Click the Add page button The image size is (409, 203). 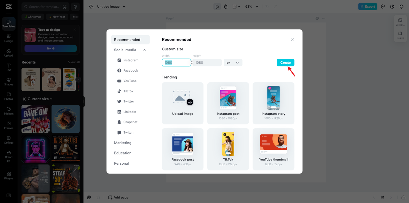[118, 197]
